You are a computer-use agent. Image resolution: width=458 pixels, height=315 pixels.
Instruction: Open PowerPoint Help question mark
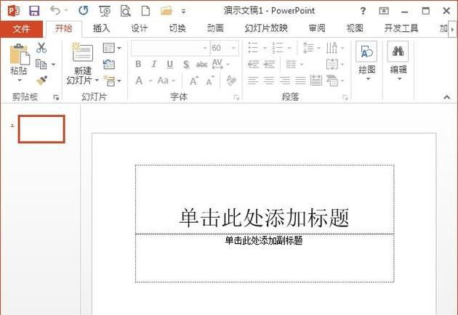coord(363,11)
